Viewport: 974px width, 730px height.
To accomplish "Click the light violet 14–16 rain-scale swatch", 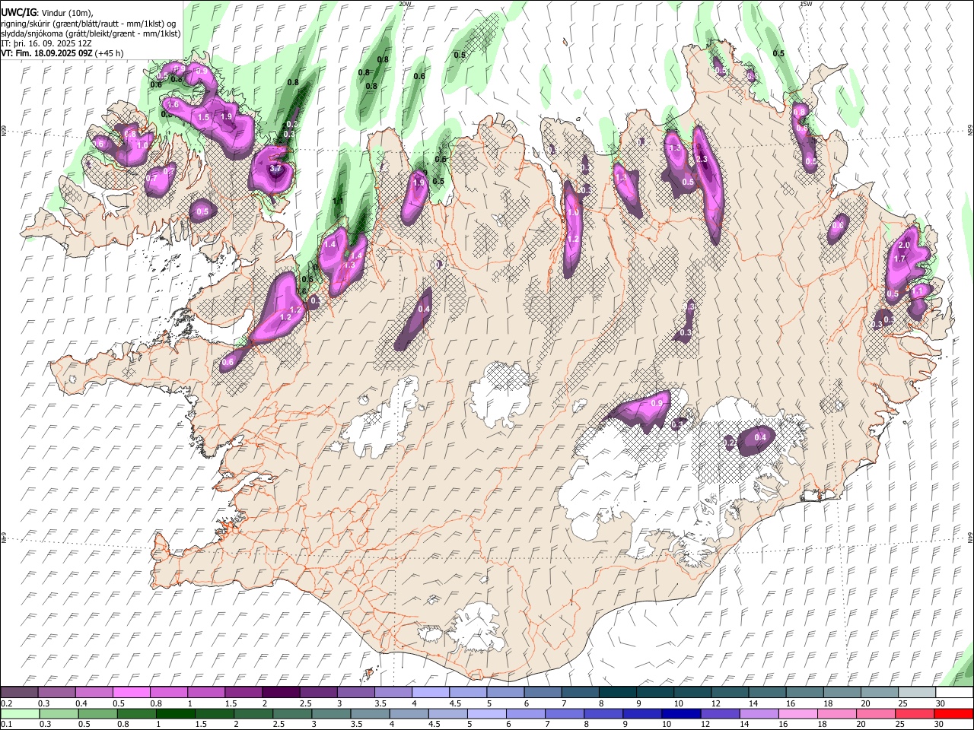I will point(759,713).
